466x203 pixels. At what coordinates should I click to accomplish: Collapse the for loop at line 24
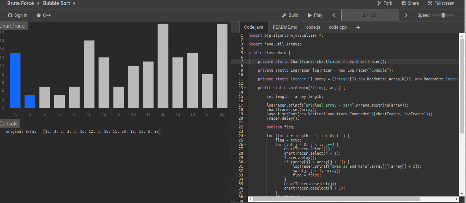pyautogui.click(x=246, y=136)
